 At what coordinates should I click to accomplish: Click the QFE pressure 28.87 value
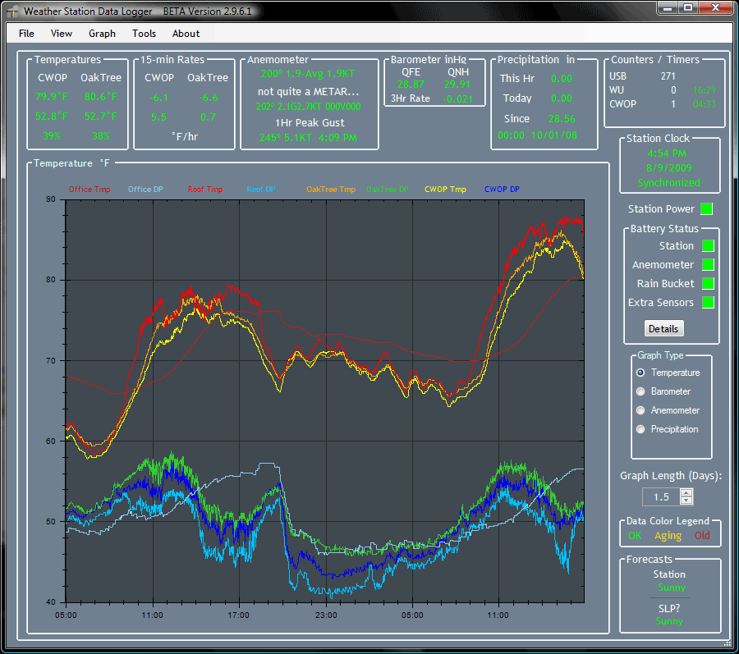411,85
